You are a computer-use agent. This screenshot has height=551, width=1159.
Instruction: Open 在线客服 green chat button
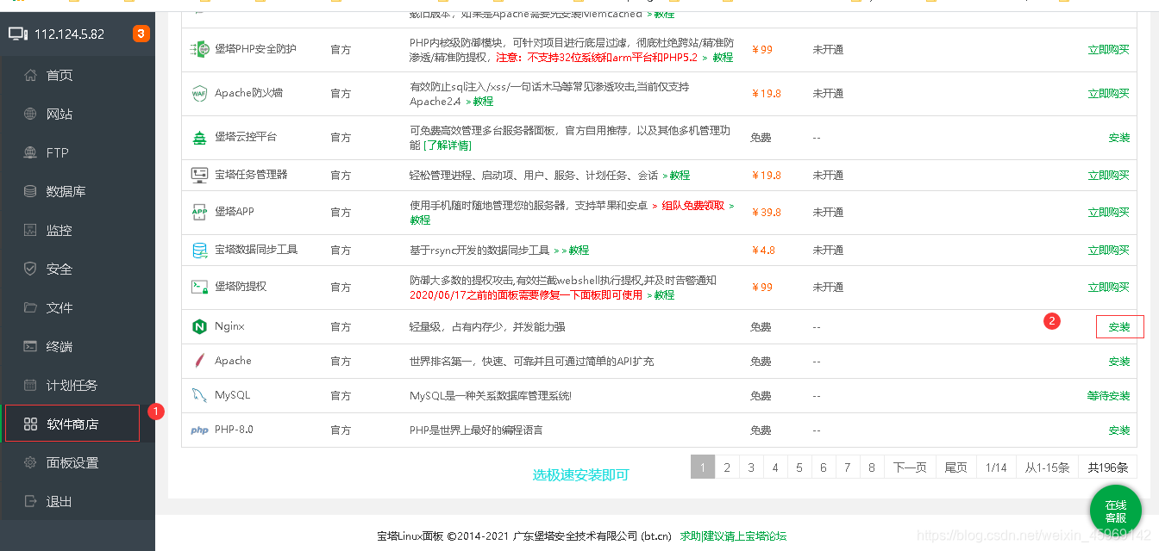[1116, 511]
